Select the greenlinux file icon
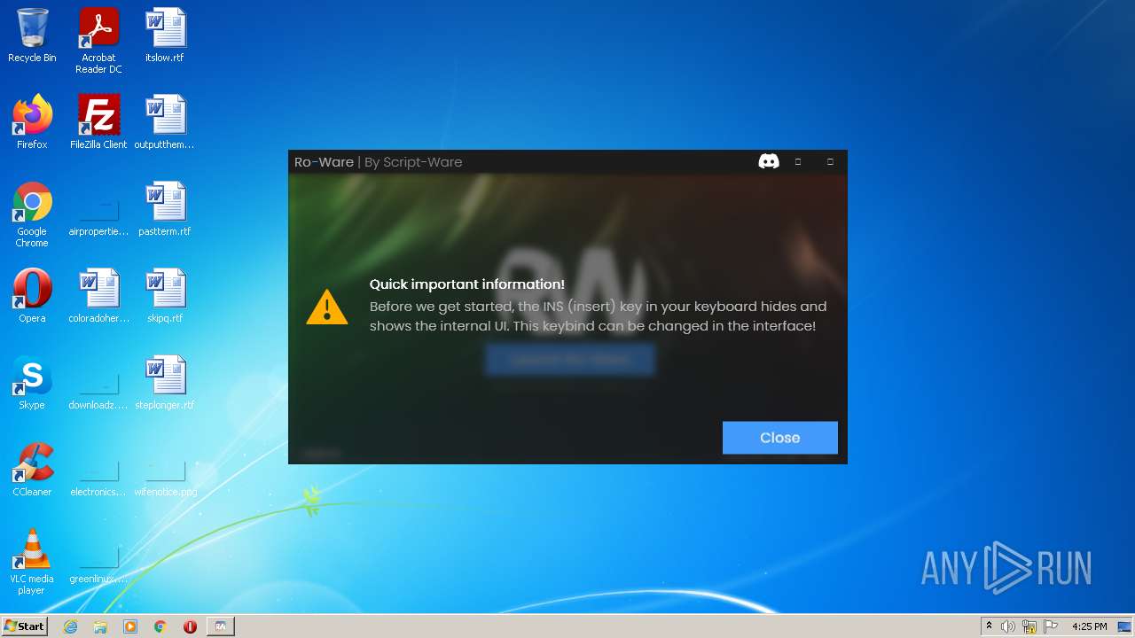Viewport: 1135px width, 638px height. (98, 565)
